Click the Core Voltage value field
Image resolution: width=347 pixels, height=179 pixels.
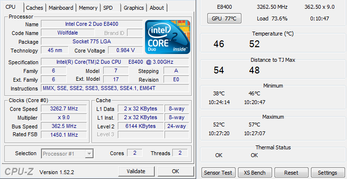point(126,50)
